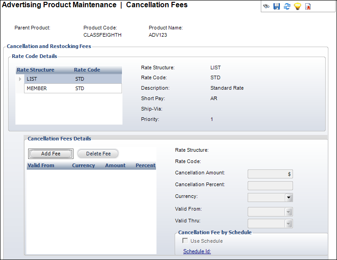Screen dimensions: 337x260
Task: Click the light bulb help icon
Action: click(x=298, y=7)
